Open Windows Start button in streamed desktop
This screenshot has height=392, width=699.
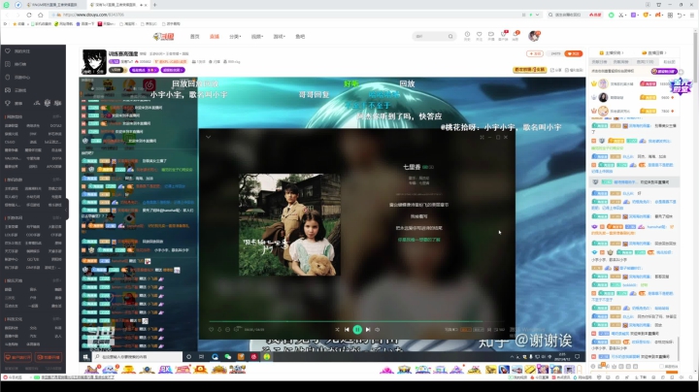click(x=86, y=357)
